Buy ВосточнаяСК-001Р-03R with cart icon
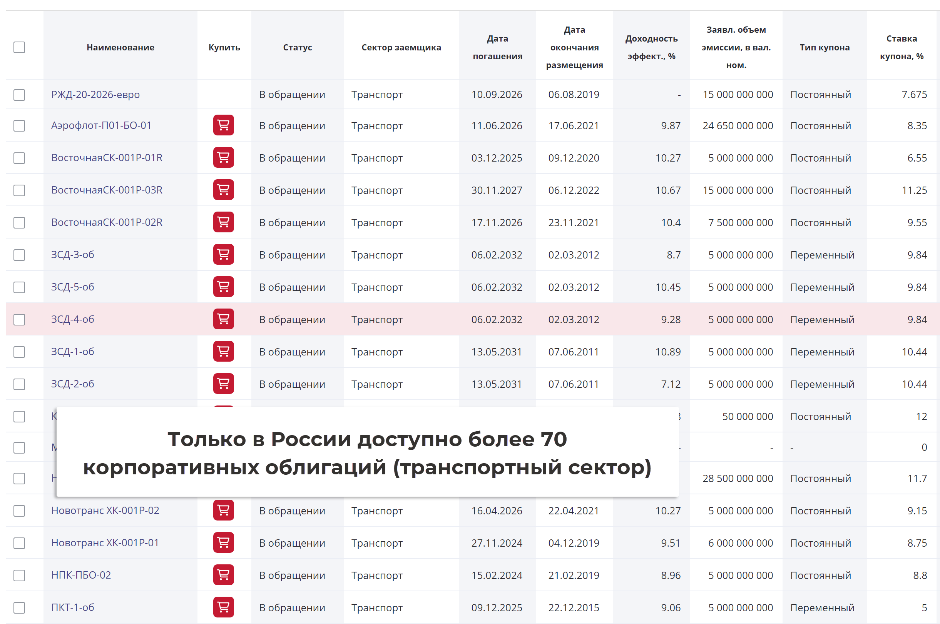 pyautogui.click(x=223, y=190)
